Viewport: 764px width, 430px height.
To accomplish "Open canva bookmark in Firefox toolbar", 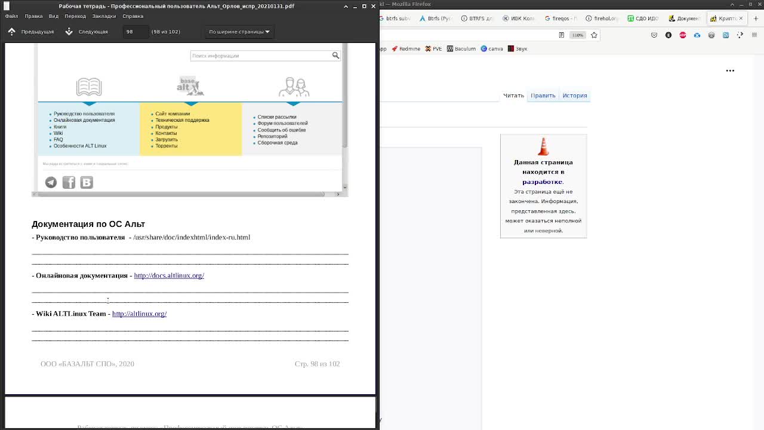I will 492,49.
